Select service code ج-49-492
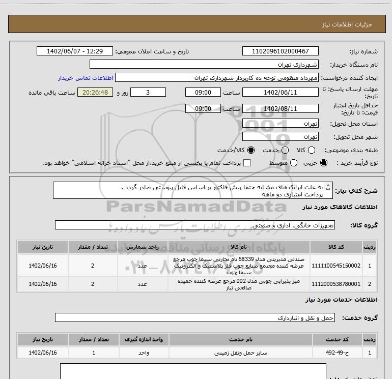Image resolution: width=392 pixels, height=379 pixels. pyautogui.click(x=337, y=353)
